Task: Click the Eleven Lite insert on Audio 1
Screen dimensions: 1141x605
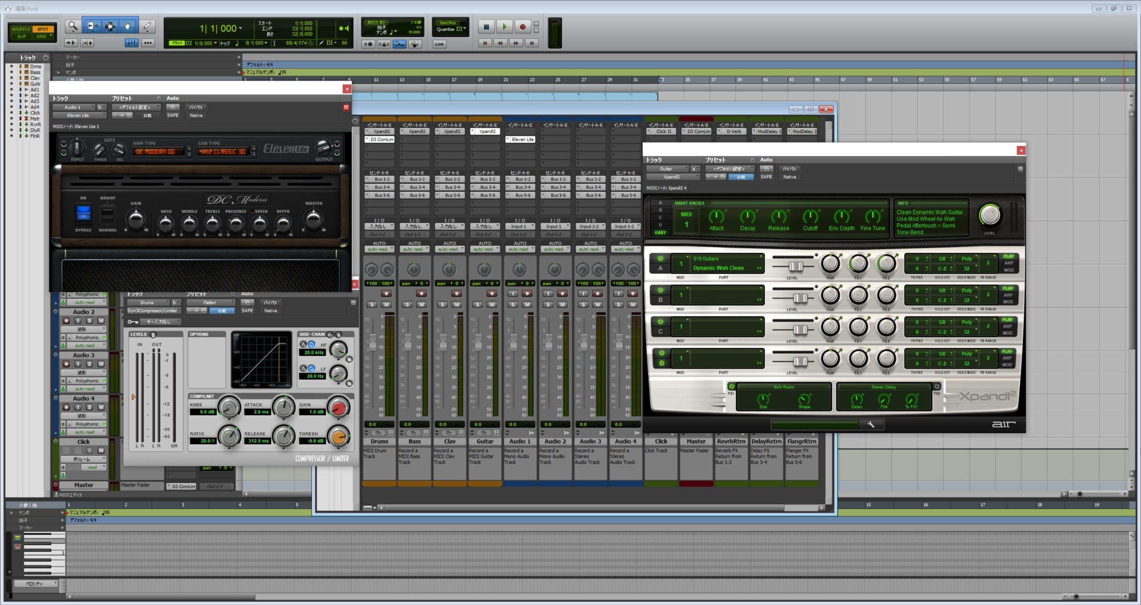Action: pyautogui.click(x=521, y=140)
